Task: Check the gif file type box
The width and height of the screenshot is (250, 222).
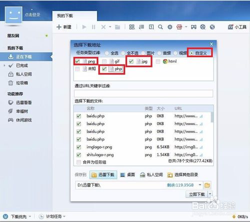Action: [104, 61]
